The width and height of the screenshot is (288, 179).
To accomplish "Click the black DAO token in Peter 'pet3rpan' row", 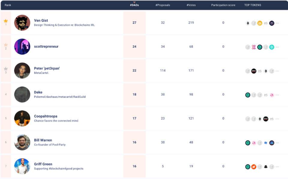I will point(254,71).
